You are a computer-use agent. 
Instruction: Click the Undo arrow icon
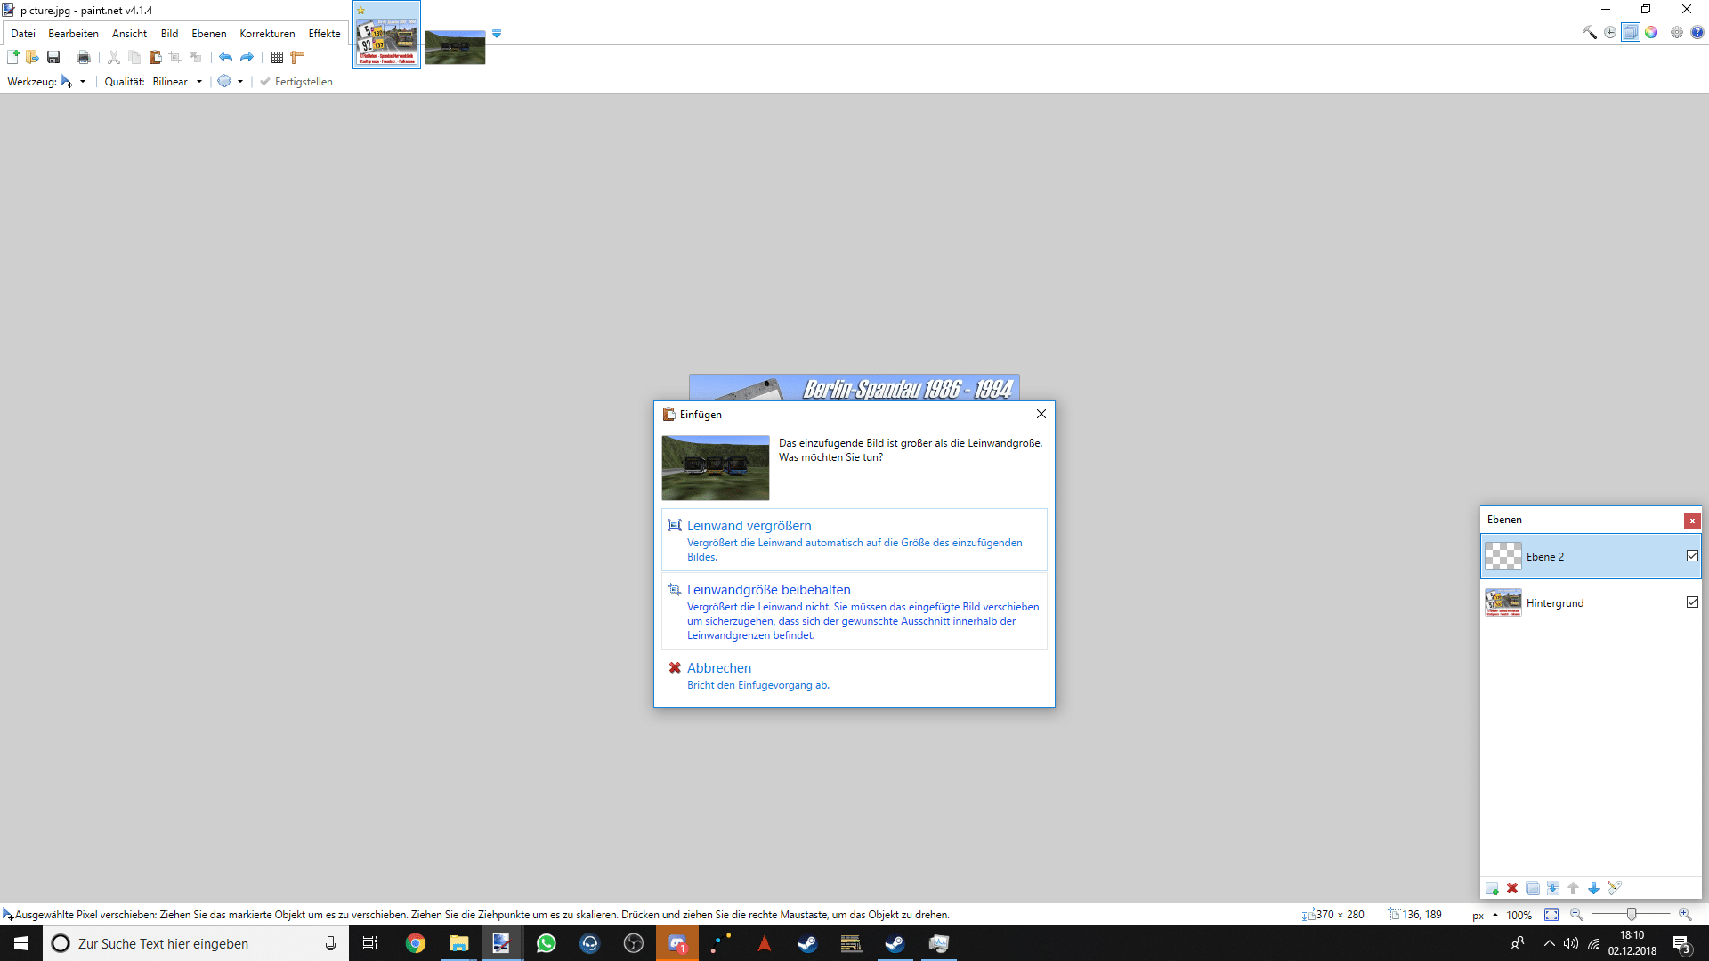pos(226,58)
